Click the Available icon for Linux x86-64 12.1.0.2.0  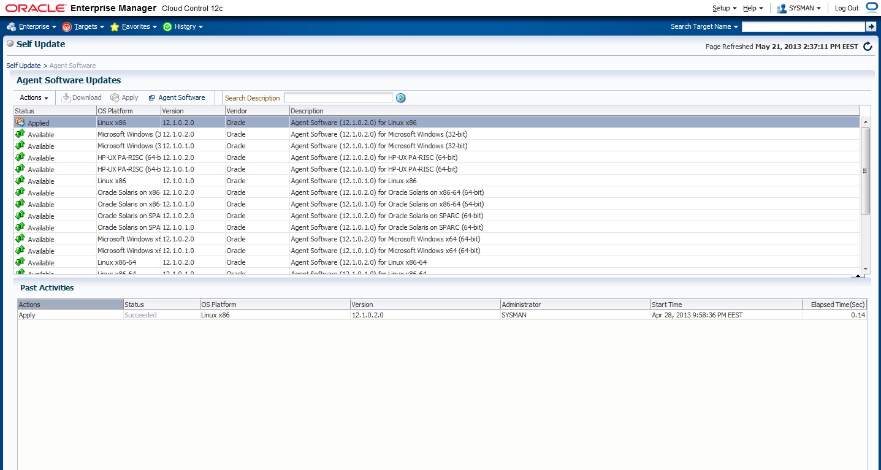point(20,262)
